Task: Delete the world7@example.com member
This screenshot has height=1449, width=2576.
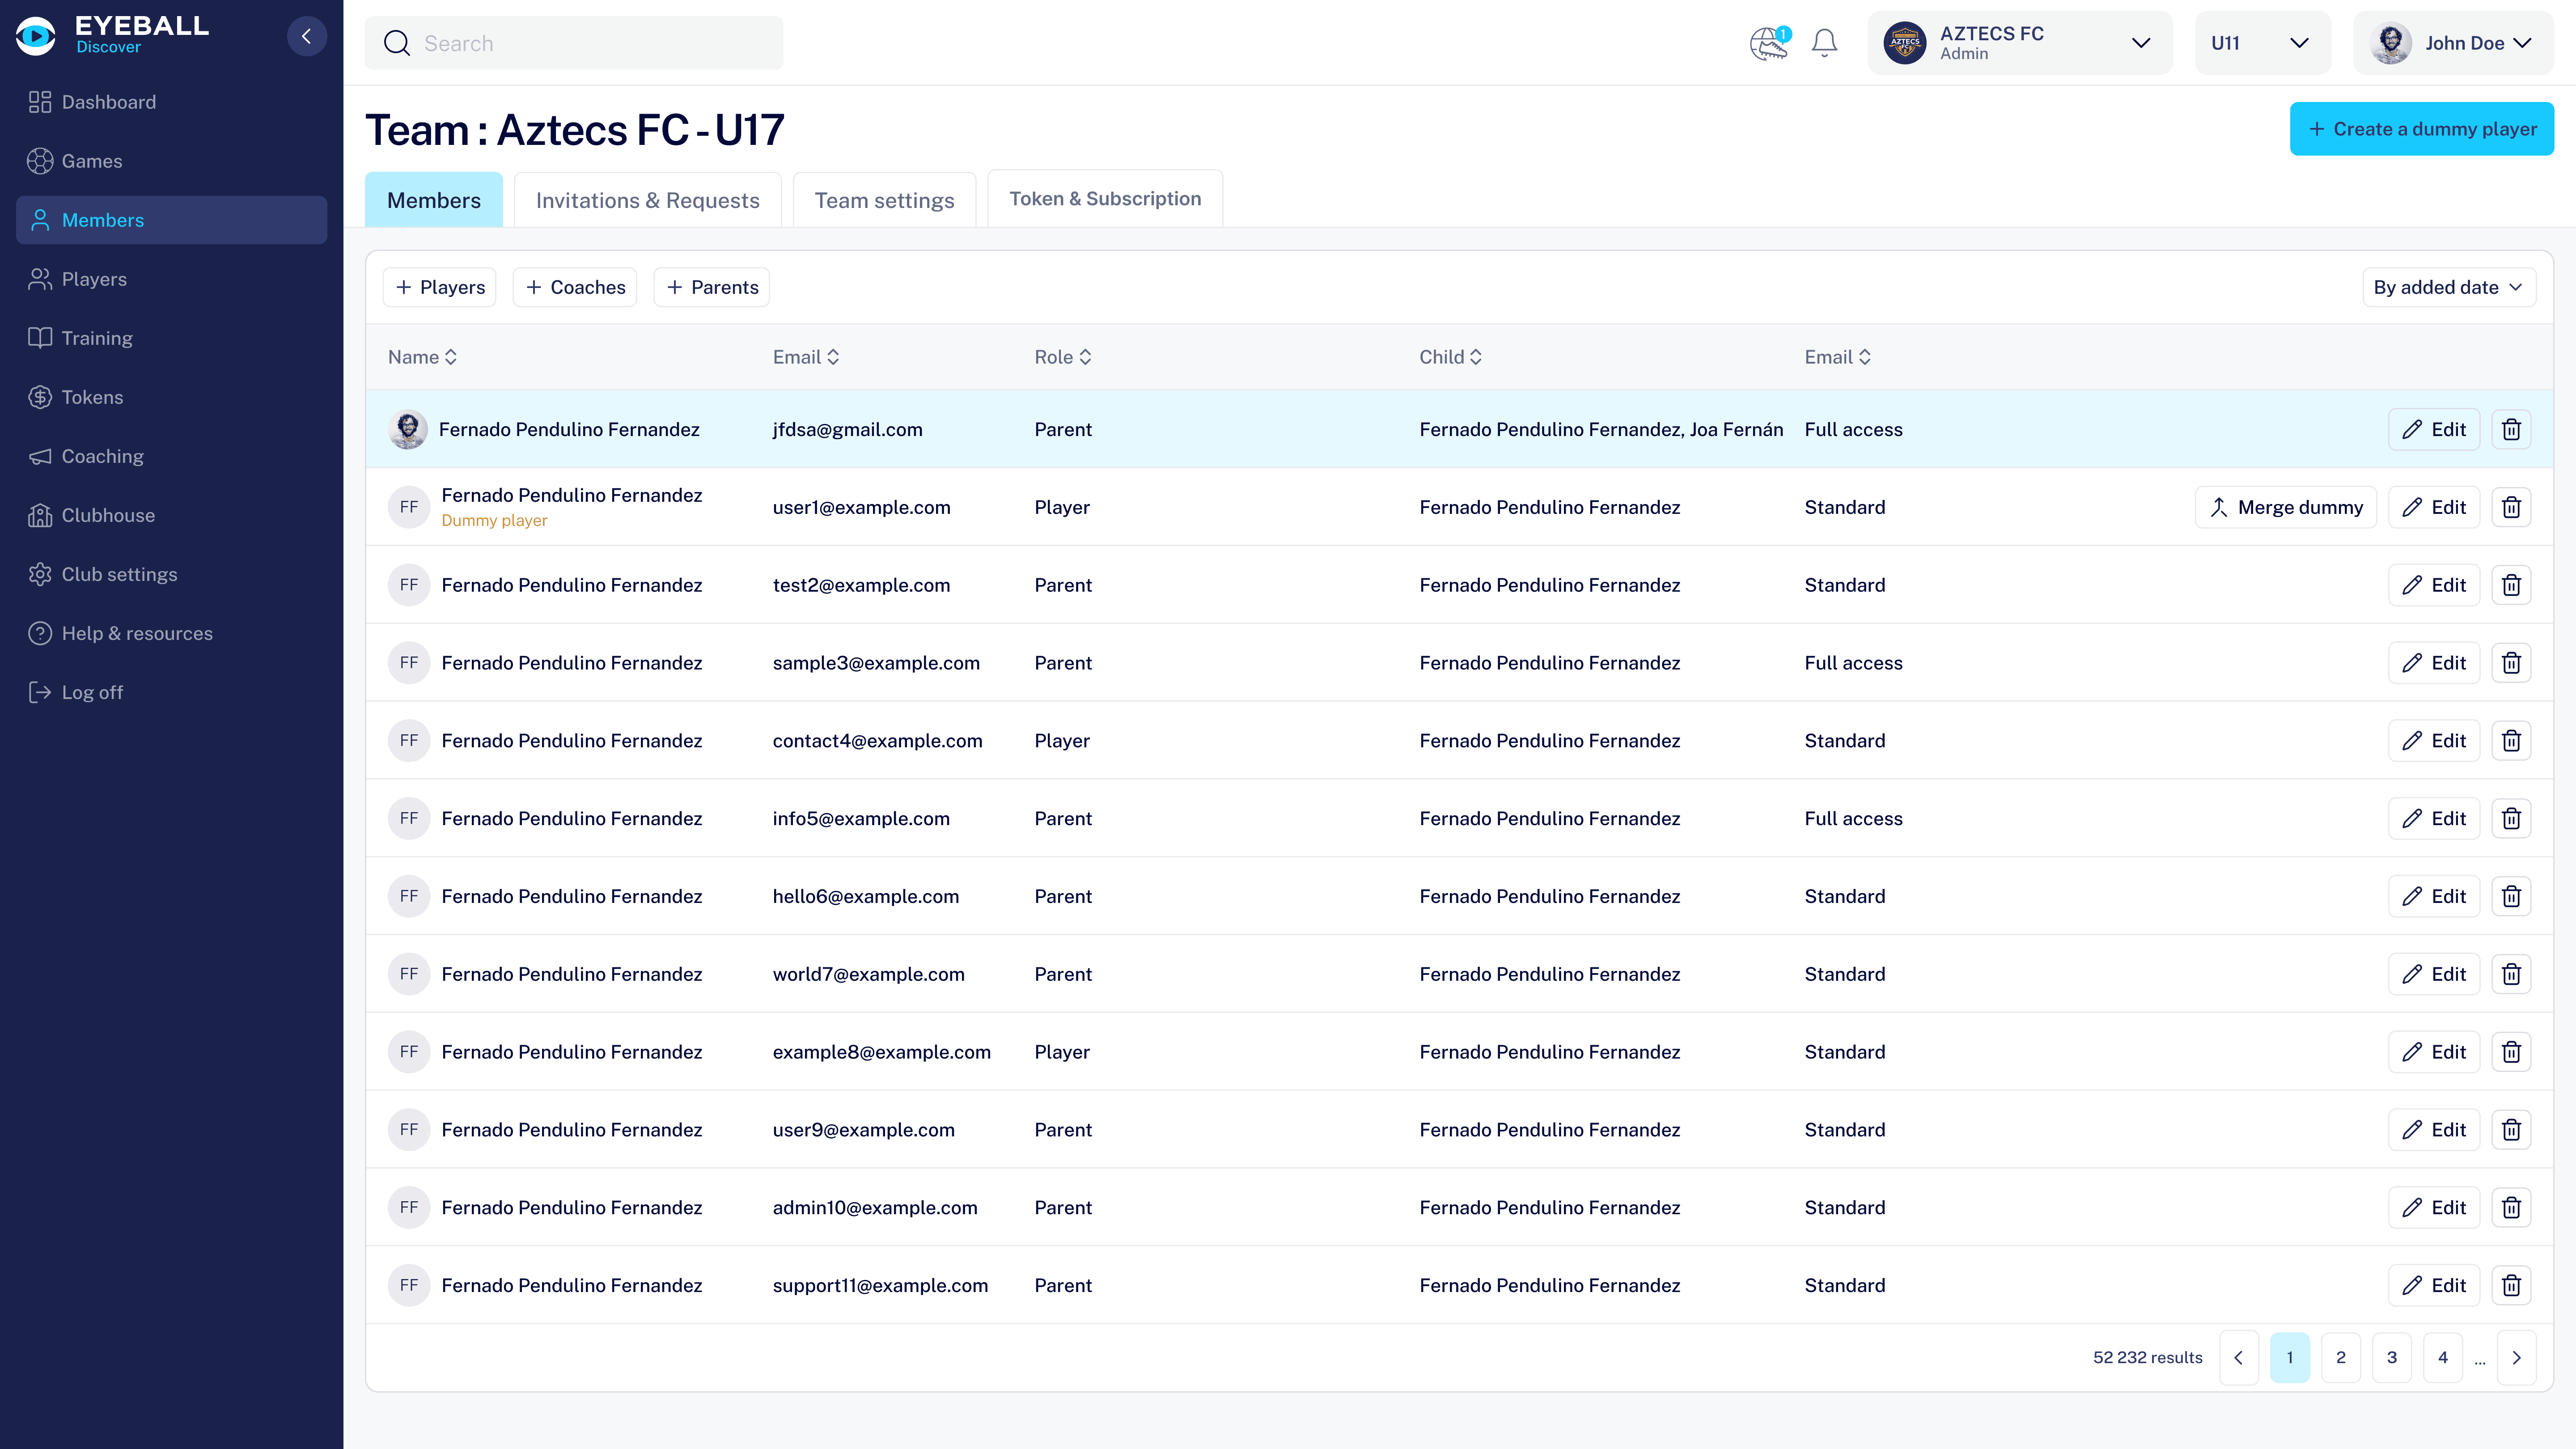Action: click(2511, 974)
